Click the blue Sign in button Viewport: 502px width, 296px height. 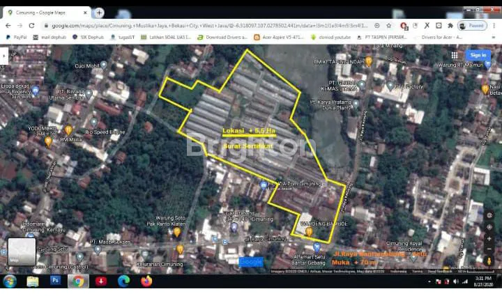(x=478, y=55)
